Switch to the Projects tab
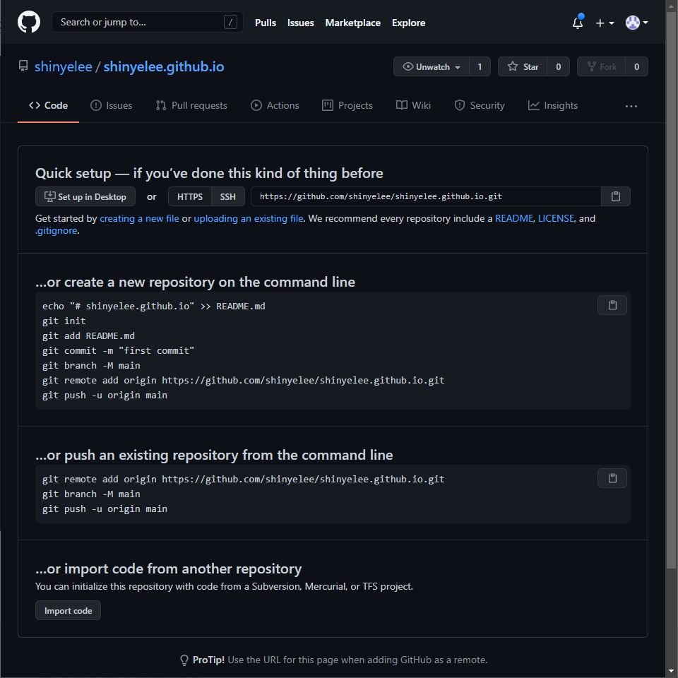The height and width of the screenshot is (678, 678). click(x=347, y=105)
